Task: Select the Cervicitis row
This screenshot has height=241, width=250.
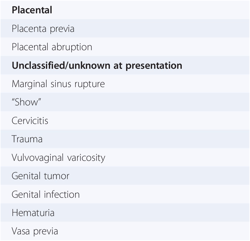Action: [125, 120]
